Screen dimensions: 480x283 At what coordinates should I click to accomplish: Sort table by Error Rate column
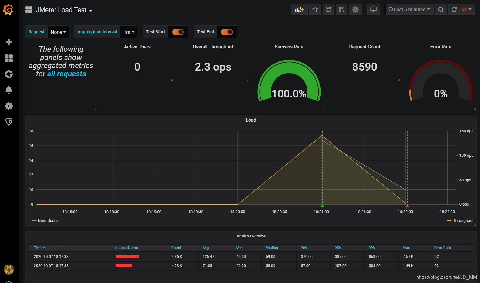point(442,248)
